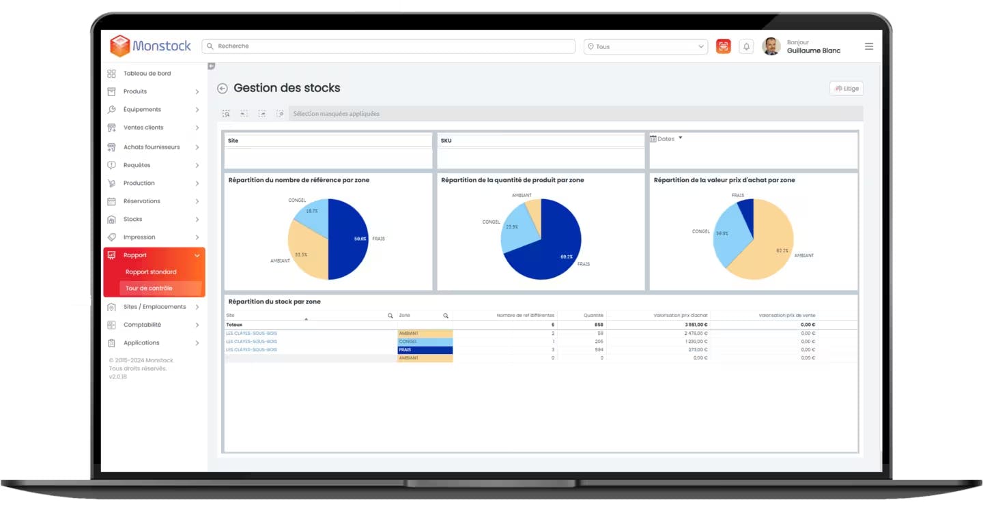Viewport: 983px width, 517px height.
Task: Open the notifications bell
Action: point(747,46)
